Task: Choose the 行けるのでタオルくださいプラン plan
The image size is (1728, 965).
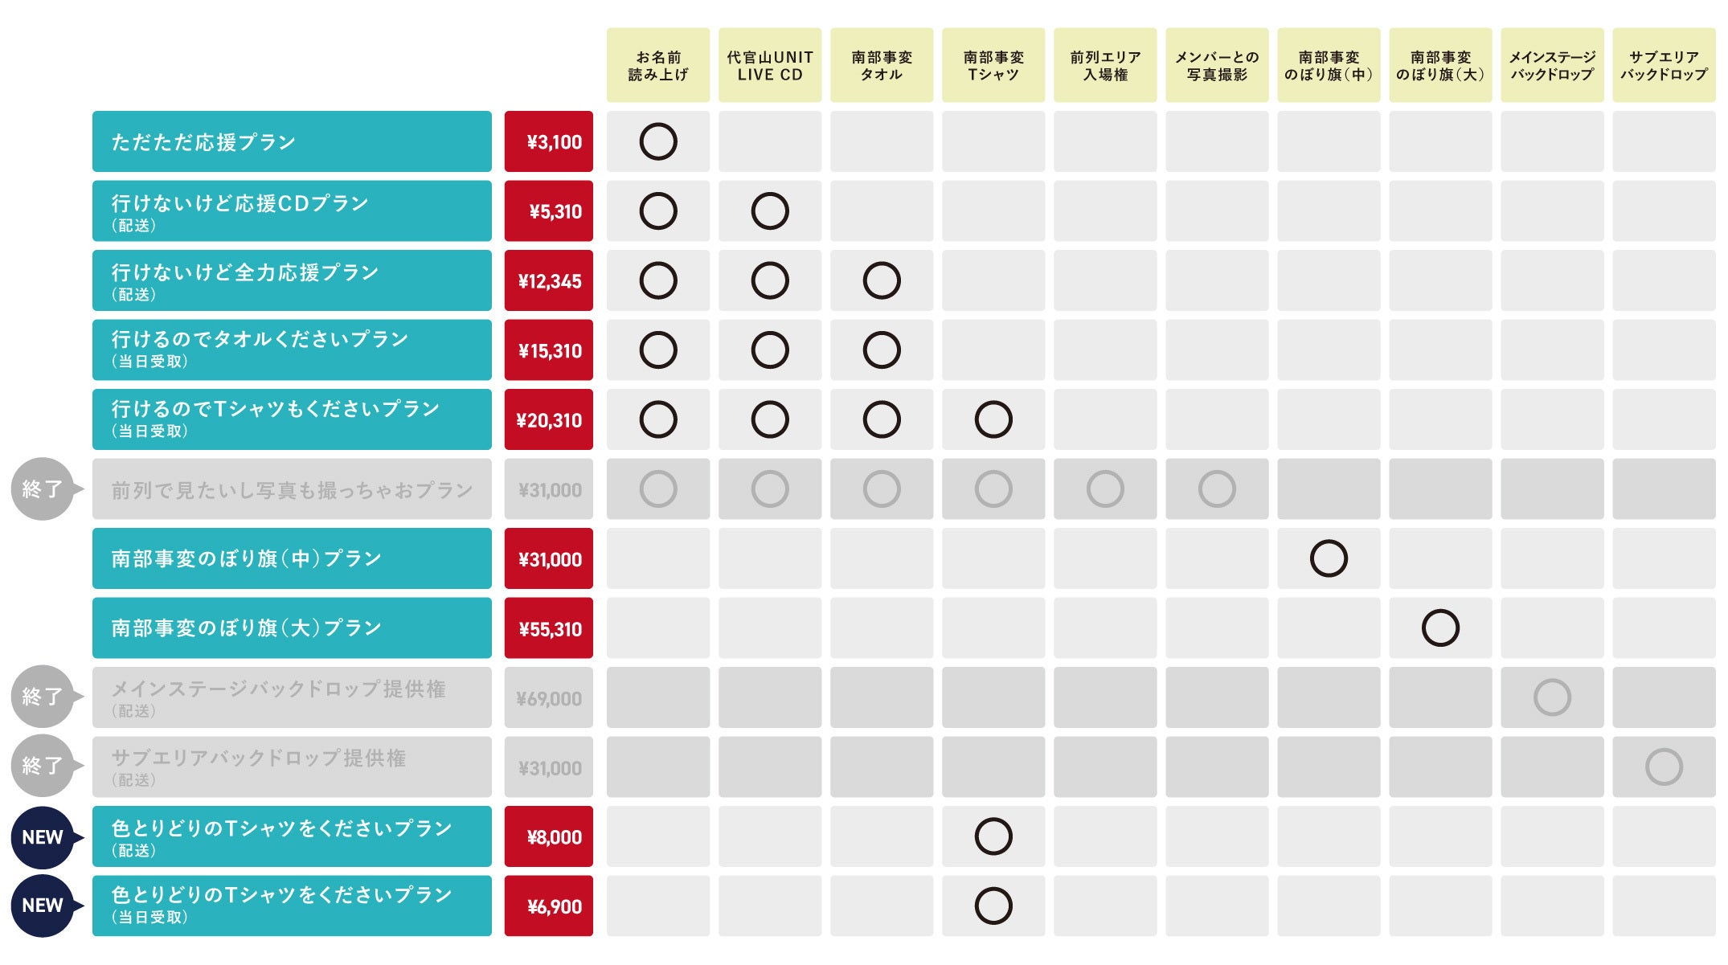Action: click(292, 350)
